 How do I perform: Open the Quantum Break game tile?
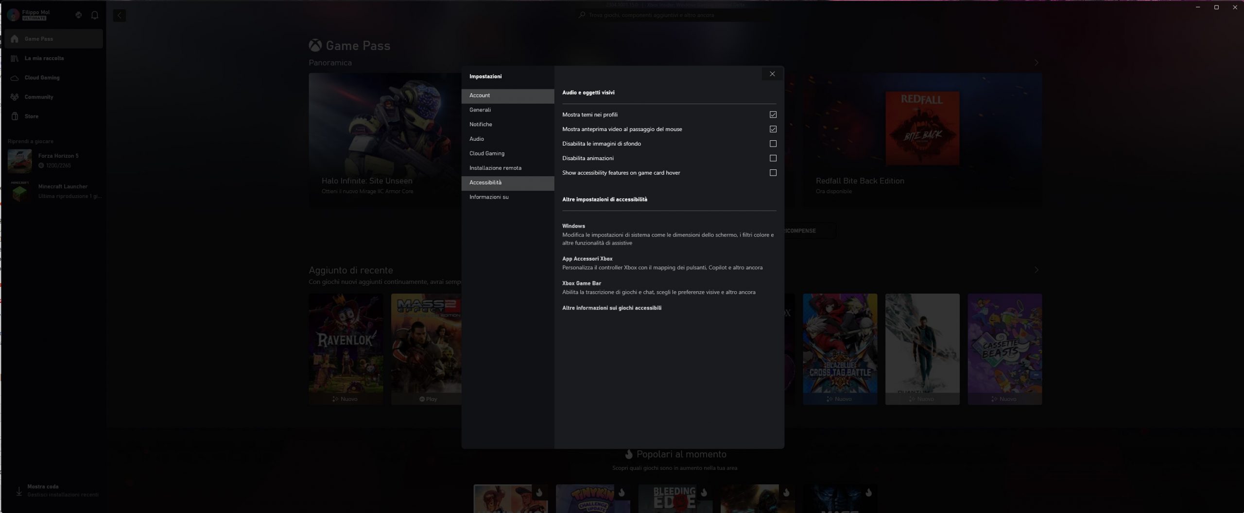coord(922,349)
